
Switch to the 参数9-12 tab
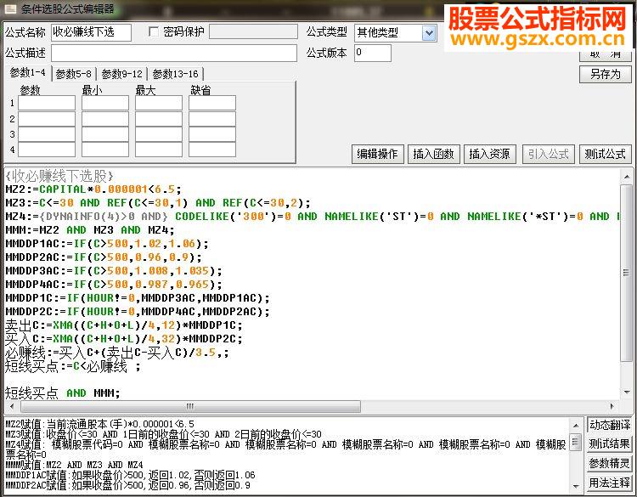[x=121, y=74]
